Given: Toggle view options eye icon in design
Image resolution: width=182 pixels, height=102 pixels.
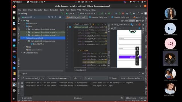Looking at the screenshot, I should tap(112, 28).
